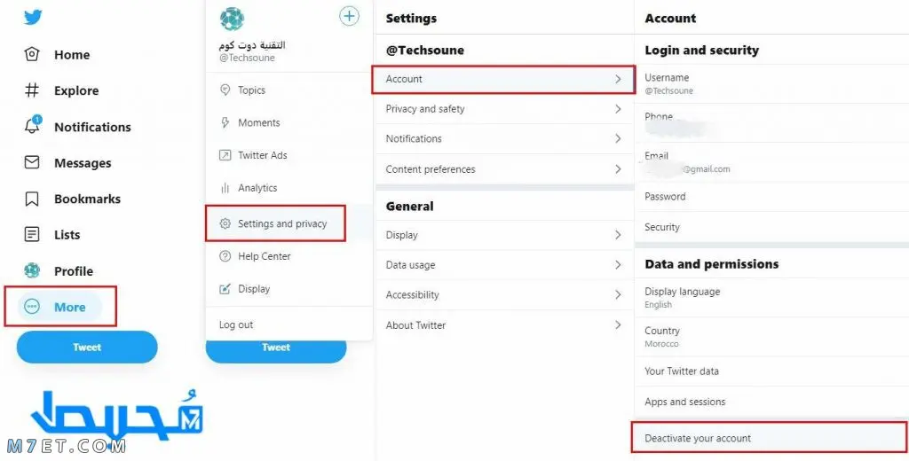Click Deactivate your account link

point(698,439)
